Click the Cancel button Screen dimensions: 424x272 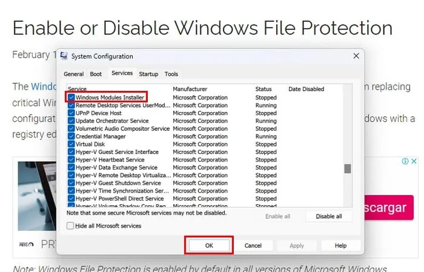pos(253,245)
